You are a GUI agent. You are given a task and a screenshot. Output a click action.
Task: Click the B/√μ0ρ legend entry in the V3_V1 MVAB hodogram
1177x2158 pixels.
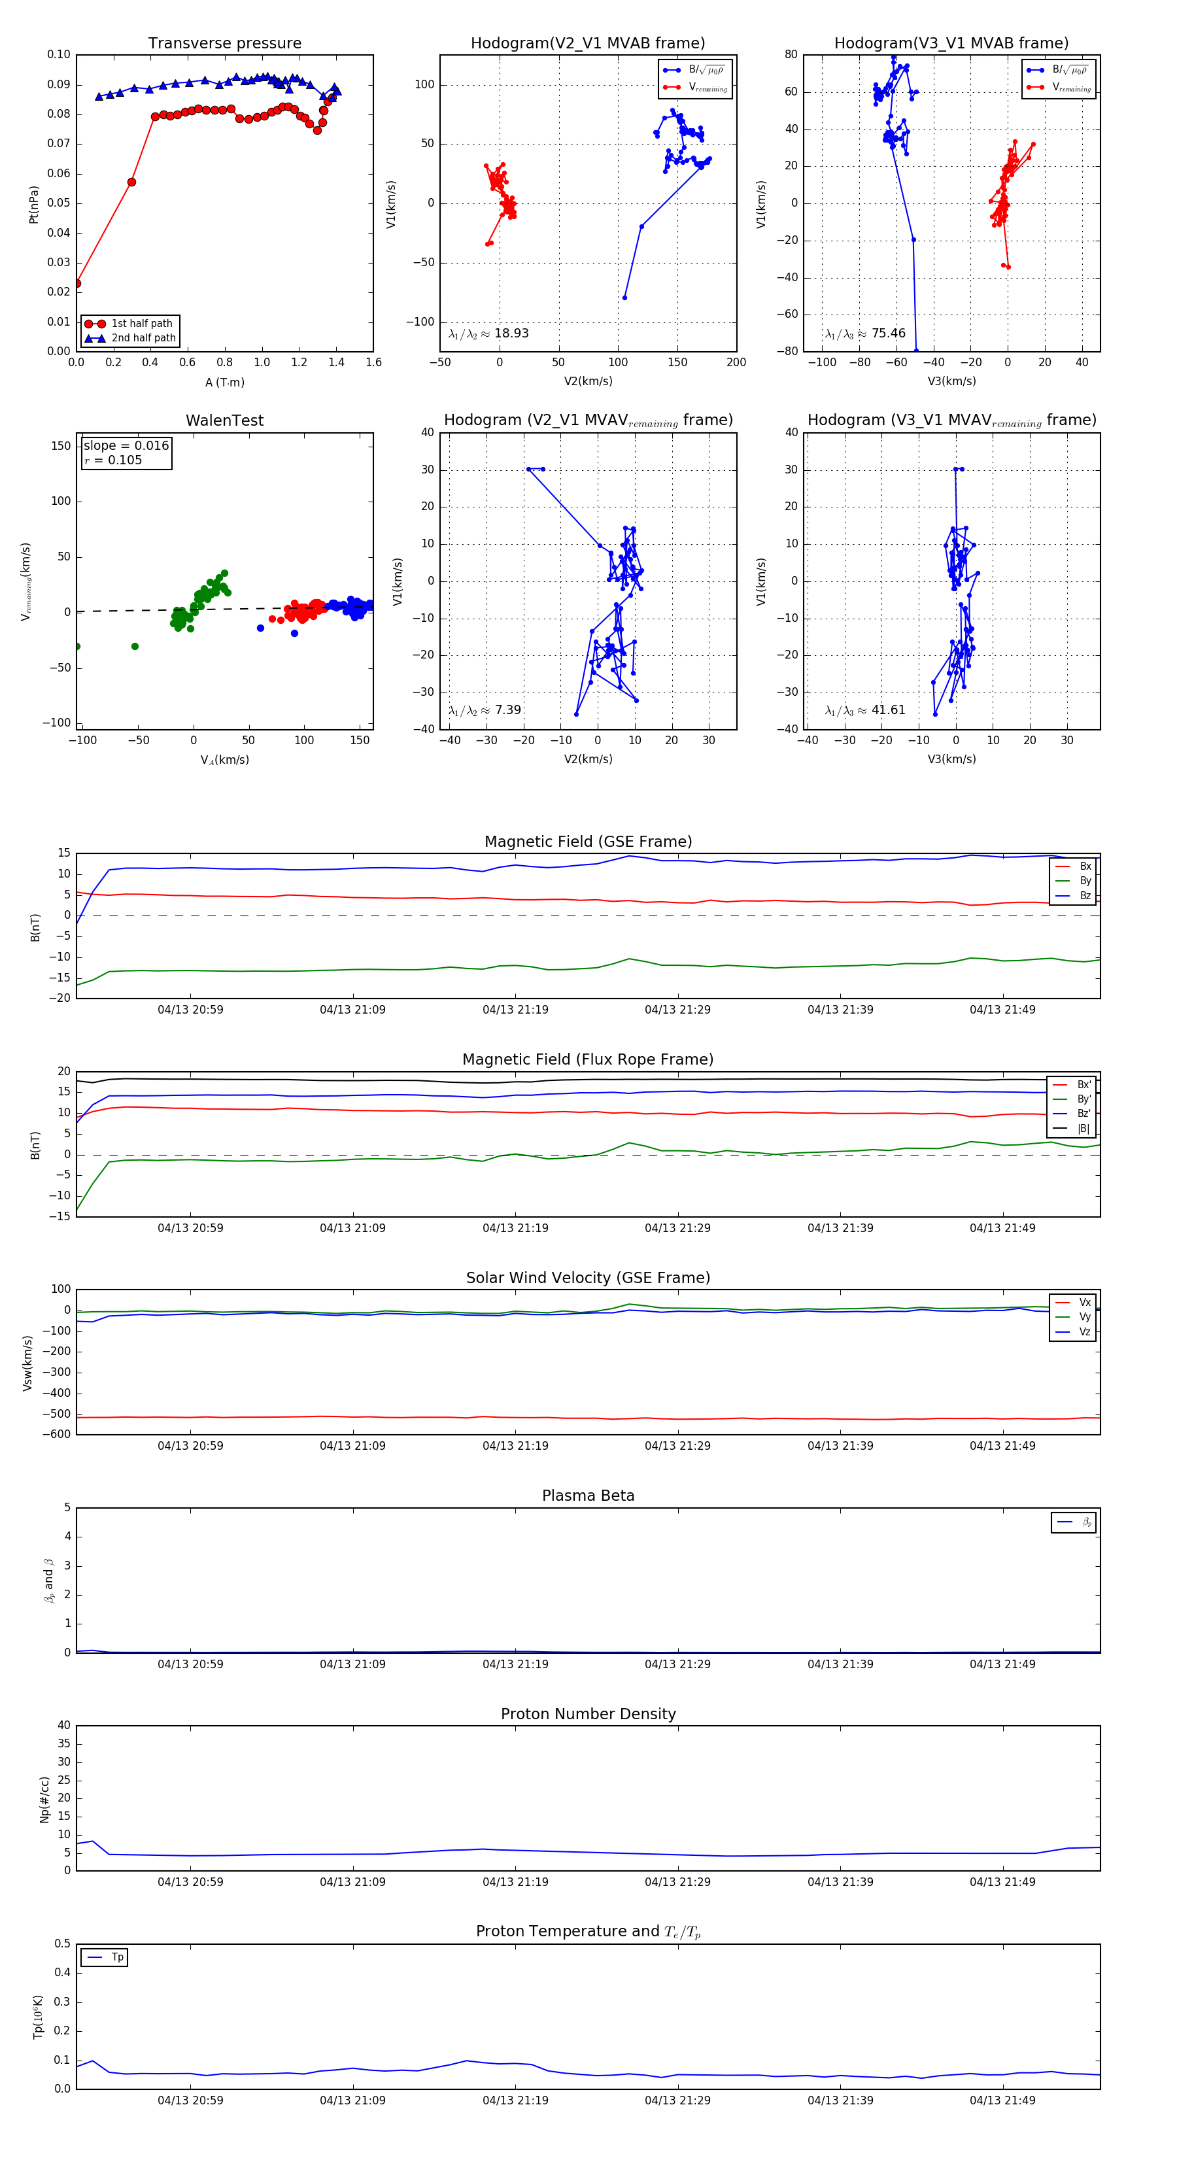(1058, 69)
